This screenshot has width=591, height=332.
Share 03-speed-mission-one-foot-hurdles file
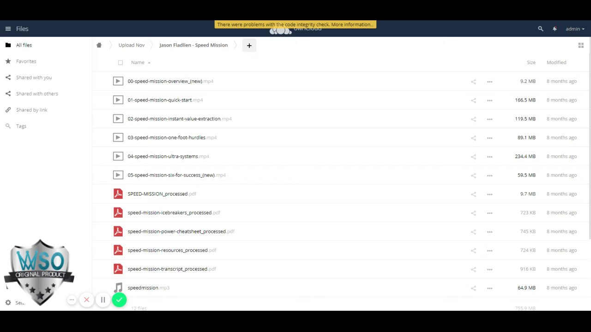pyautogui.click(x=473, y=138)
